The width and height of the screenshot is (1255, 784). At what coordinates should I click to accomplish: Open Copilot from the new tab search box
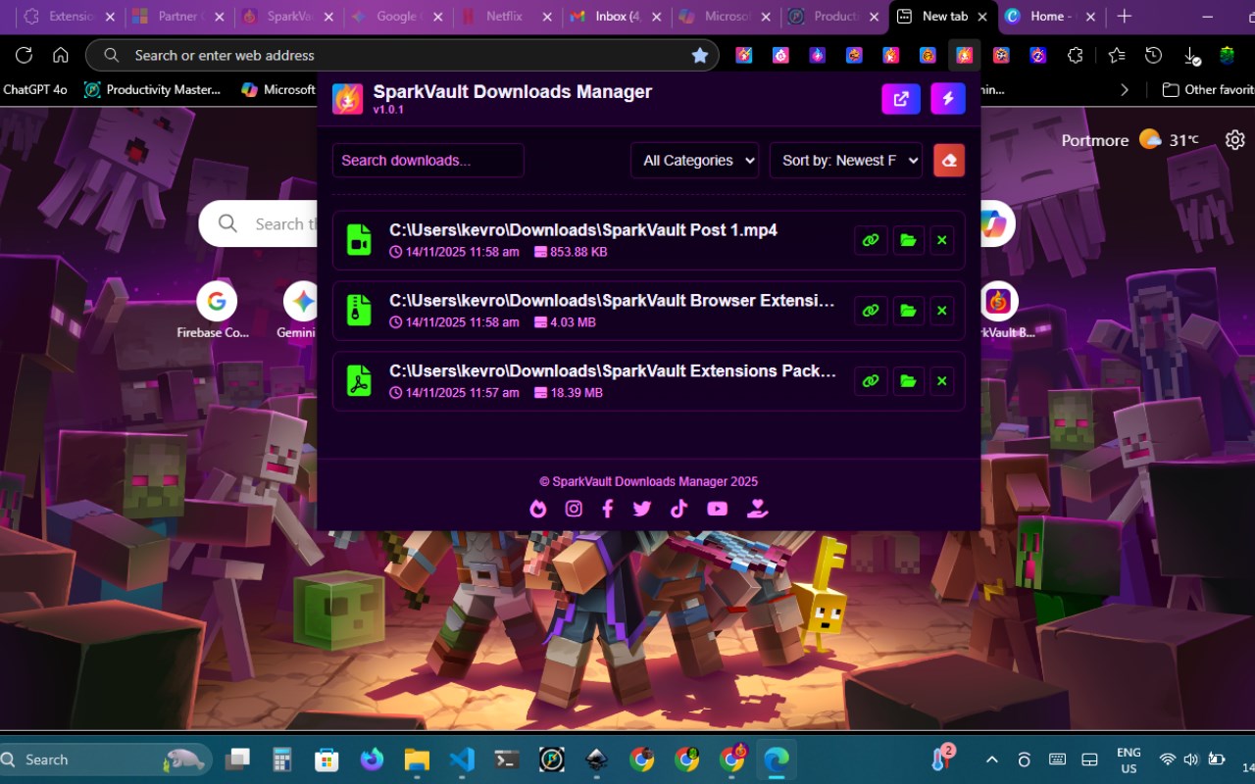click(x=994, y=224)
